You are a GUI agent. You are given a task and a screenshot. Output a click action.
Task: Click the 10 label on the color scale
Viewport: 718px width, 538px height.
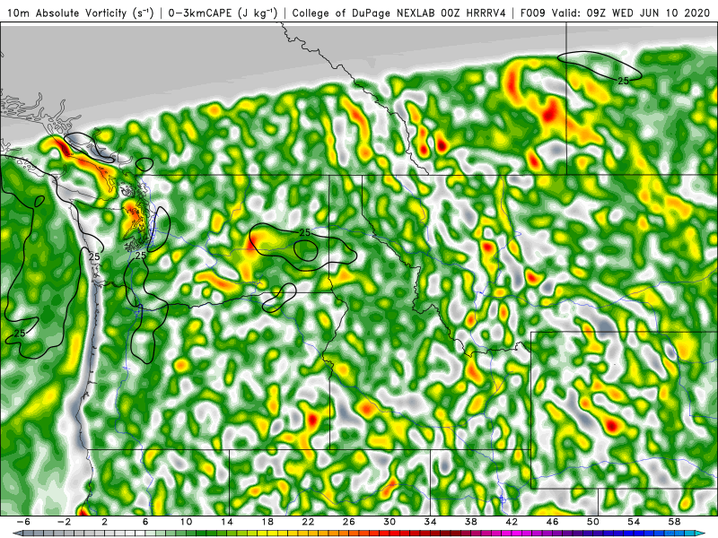pos(186,522)
